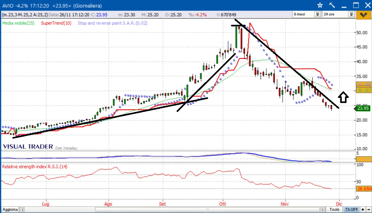Screen dimensions: 372x213
Task: Add AVIO to favorites with star icon
Action: click(x=320, y=5)
